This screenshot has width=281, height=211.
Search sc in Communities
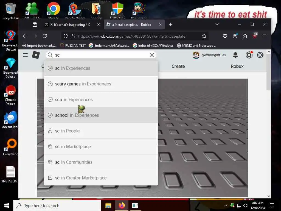pos(101,162)
